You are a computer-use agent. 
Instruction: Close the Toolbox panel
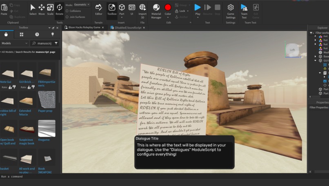[x=58, y=28]
